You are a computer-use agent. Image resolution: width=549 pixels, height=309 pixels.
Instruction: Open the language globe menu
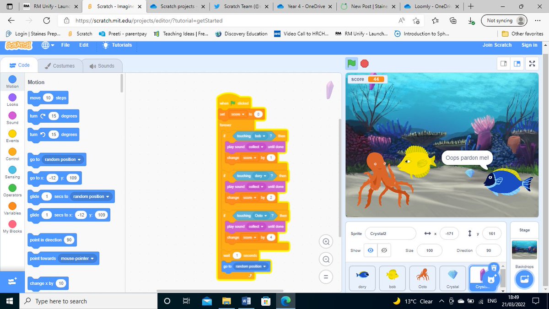coord(48,45)
